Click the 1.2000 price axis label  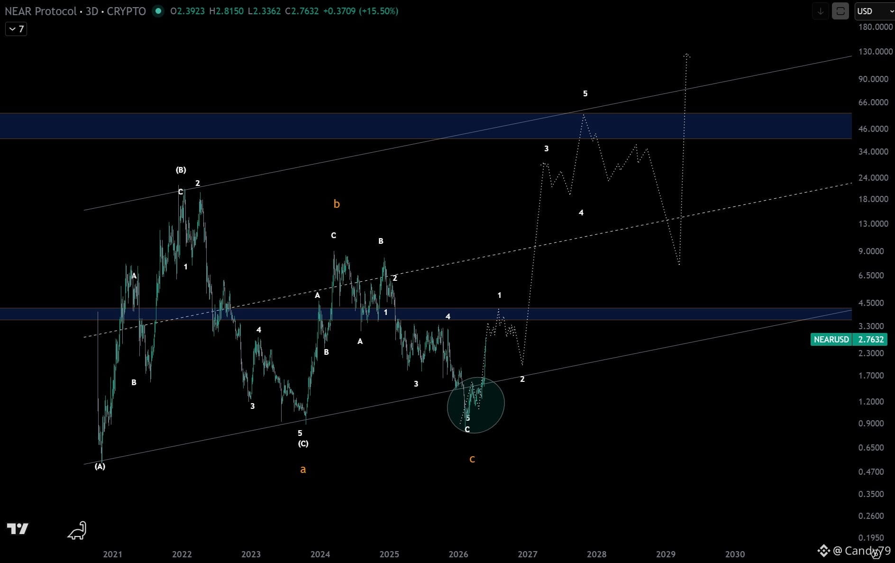tap(871, 401)
